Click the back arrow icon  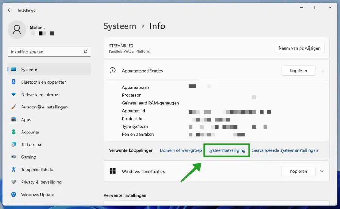[10, 10]
